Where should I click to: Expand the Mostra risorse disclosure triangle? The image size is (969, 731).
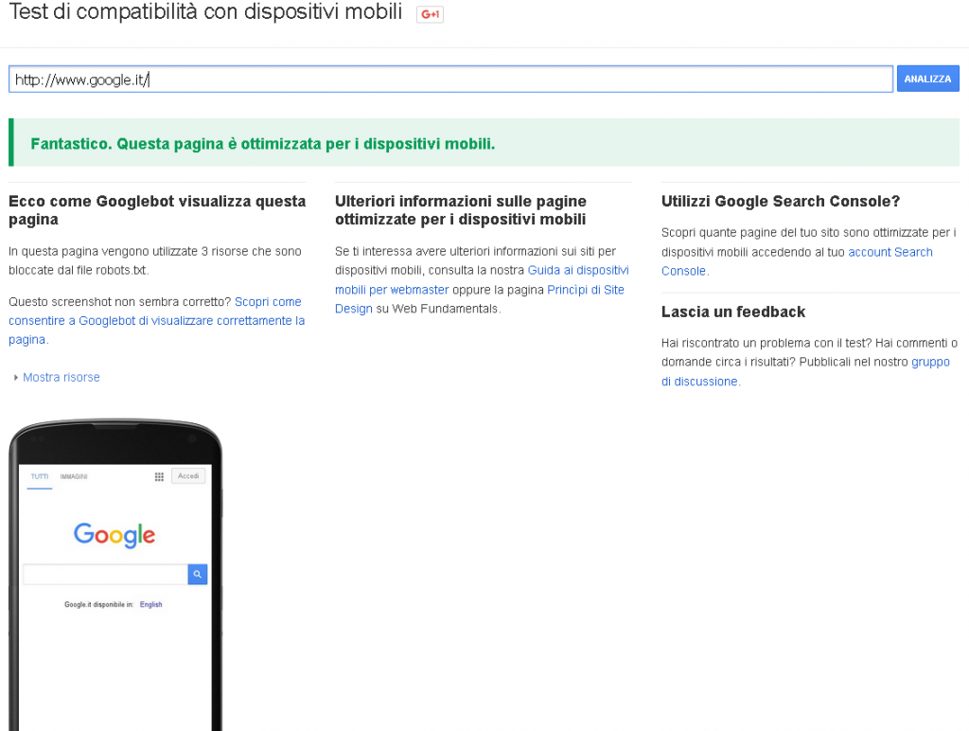(16, 377)
